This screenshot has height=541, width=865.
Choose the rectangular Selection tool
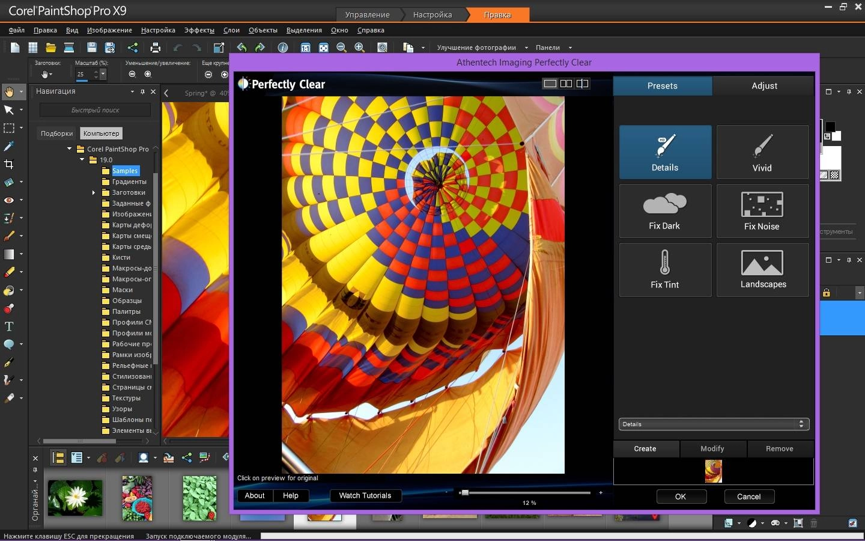tap(9, 127)
